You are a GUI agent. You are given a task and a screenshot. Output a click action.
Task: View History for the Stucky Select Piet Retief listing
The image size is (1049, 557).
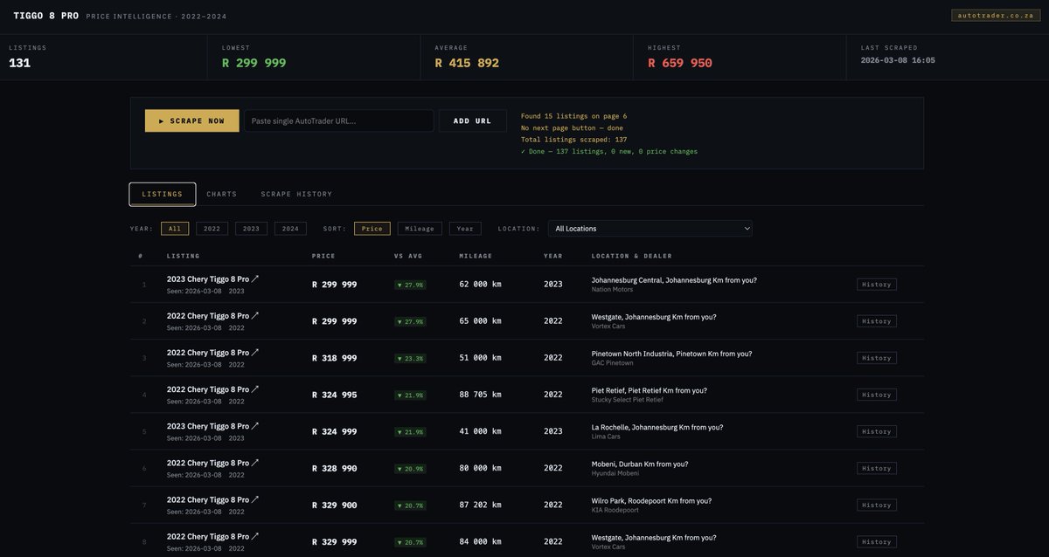877,395
